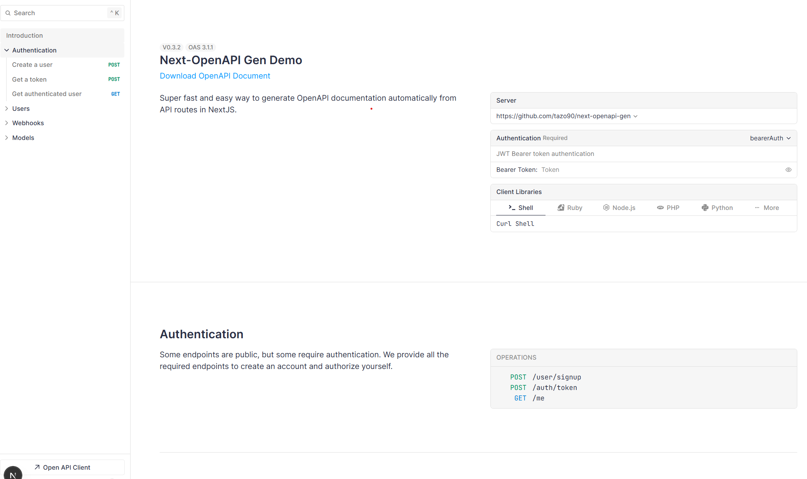The height and width of the screenshot is (479, 807).
Task: Select the PHP elephant icon
Action: [x=660, y=208]
